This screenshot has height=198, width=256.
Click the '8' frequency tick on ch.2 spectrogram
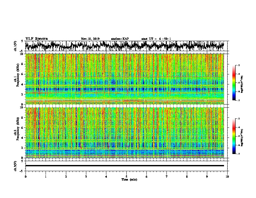coord(23,118)
